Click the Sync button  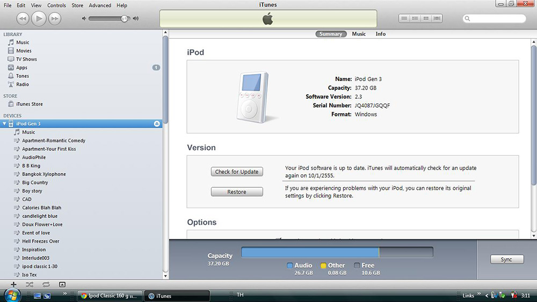506,260
